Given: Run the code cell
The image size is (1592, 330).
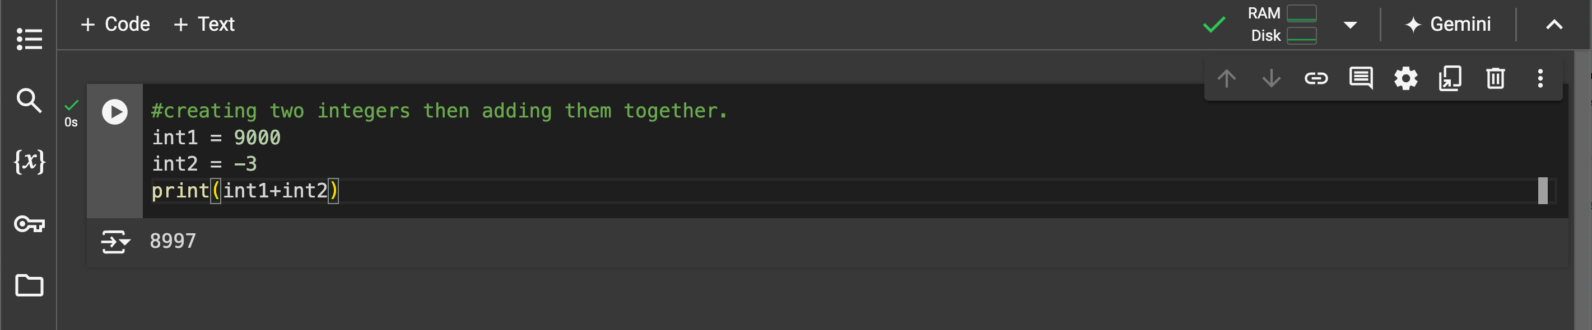Looking at the screenshot, I should click(x=114, y=112).
